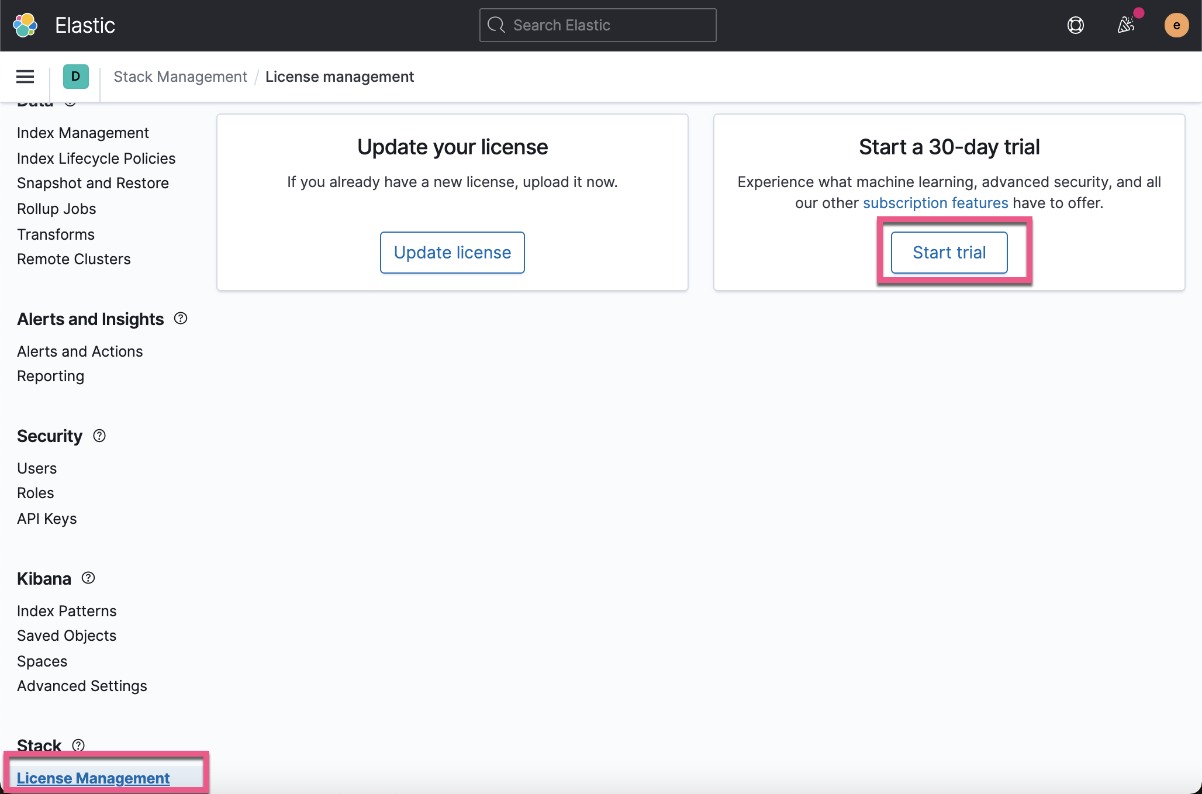Image resolution: width=1202 pixels, height=794 pixels.
Task: Navigate to Stack Management breadcrumb
Action: 180,76
